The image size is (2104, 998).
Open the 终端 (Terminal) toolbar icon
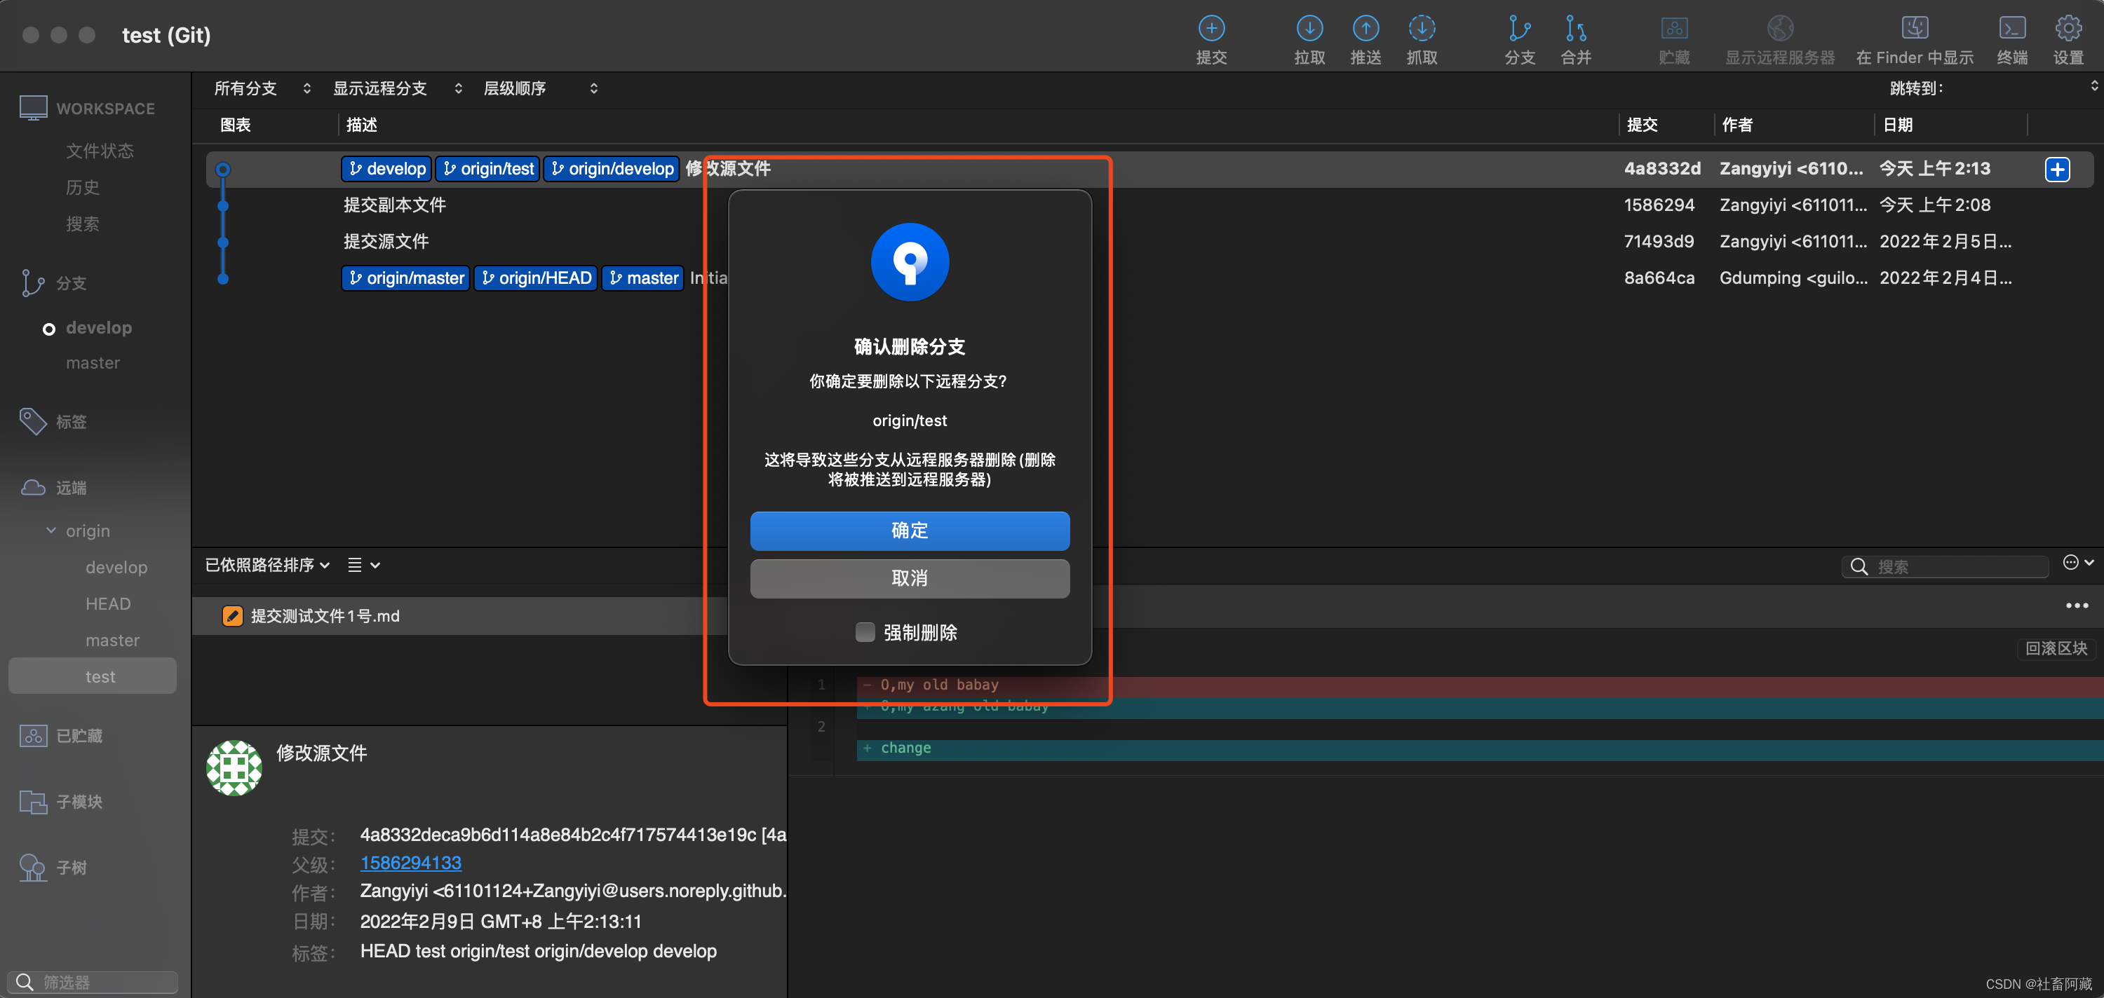[2011, 29]
